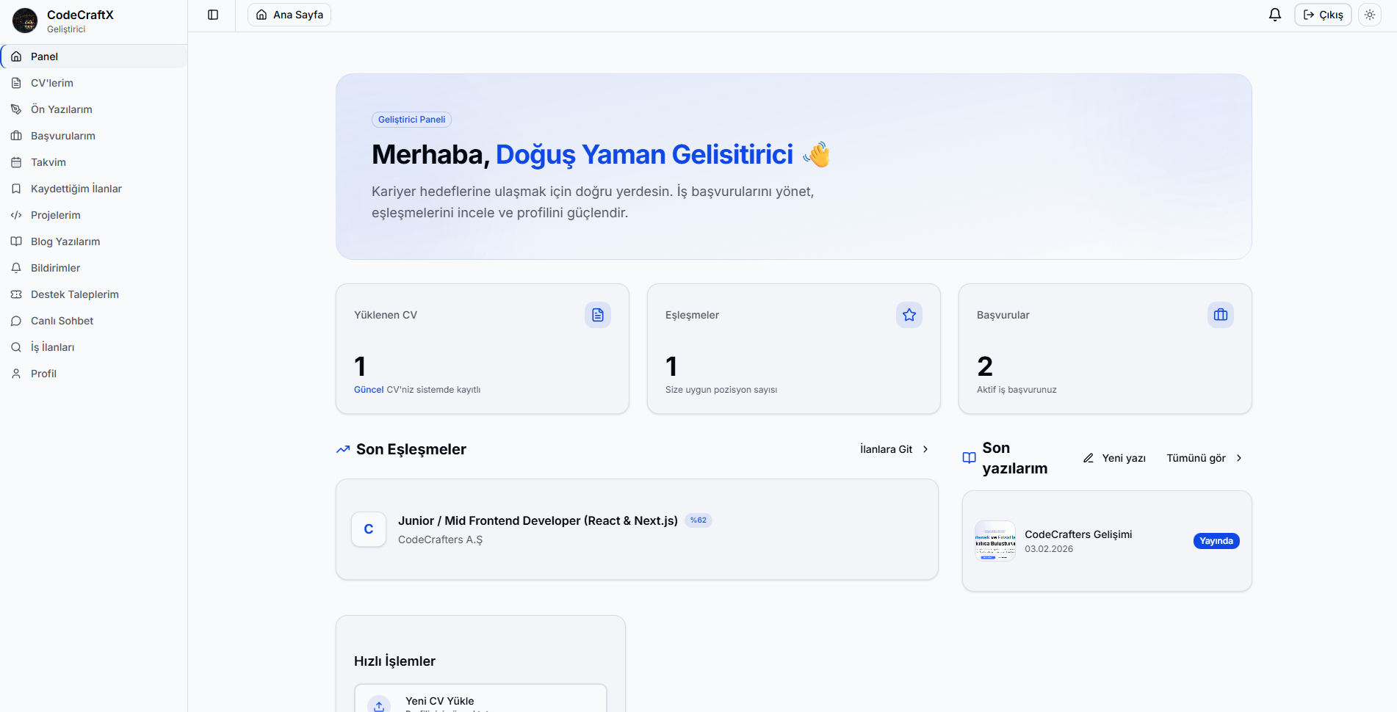Toggle the sidebar collapse button
1397x712 pixels.
[x=213, y=15]
